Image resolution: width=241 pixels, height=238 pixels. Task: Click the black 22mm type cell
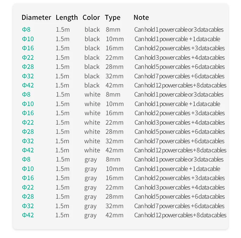pyautogui.click(x=114, y=58)
